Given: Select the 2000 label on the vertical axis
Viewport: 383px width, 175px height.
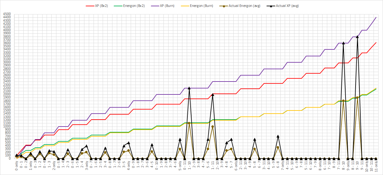Looking at the screenshot, I should [x=7, y=94].
